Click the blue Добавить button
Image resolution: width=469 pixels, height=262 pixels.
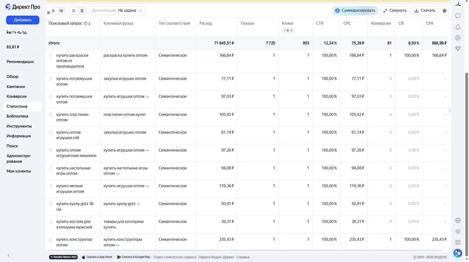click(x=23, y=20)
